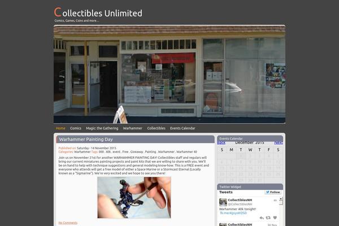Click the first tweet's timestamp

[275, 201]
